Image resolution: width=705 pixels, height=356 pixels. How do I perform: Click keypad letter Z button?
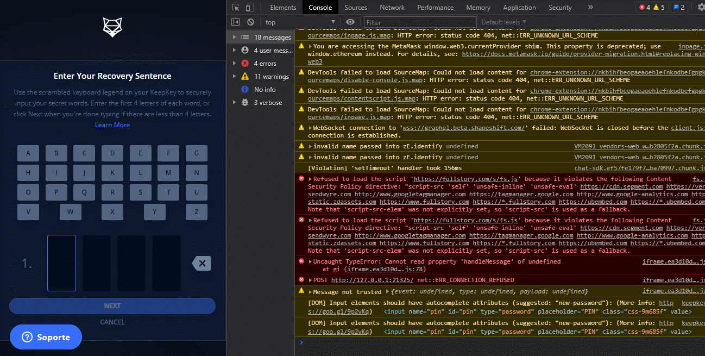[197, 211]
